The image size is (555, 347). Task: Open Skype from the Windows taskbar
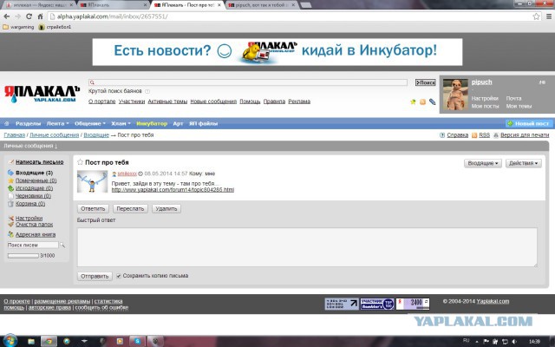tap(137, 341)
